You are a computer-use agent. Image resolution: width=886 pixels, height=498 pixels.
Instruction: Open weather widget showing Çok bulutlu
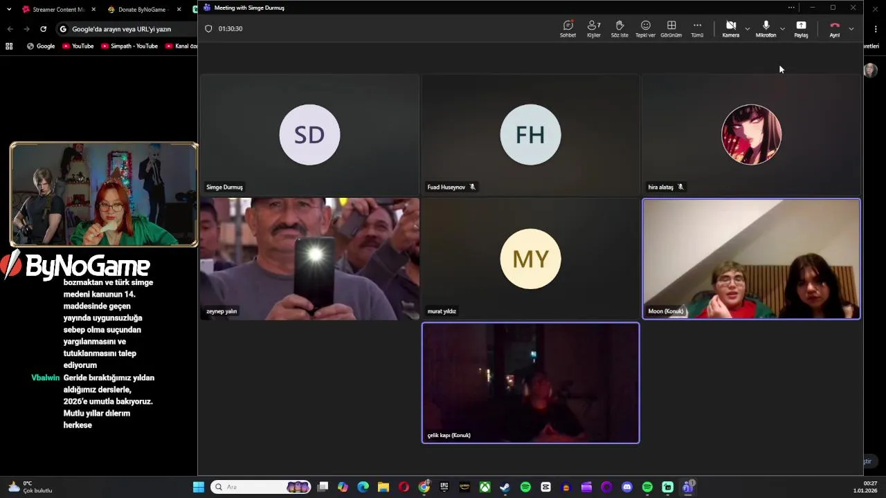point(30,487)
